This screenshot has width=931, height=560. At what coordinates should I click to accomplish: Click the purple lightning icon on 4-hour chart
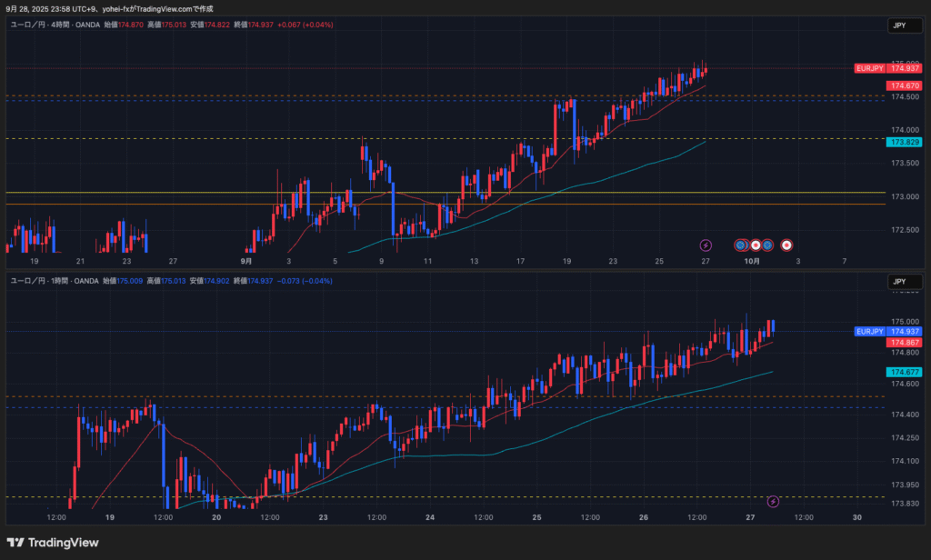706,245
